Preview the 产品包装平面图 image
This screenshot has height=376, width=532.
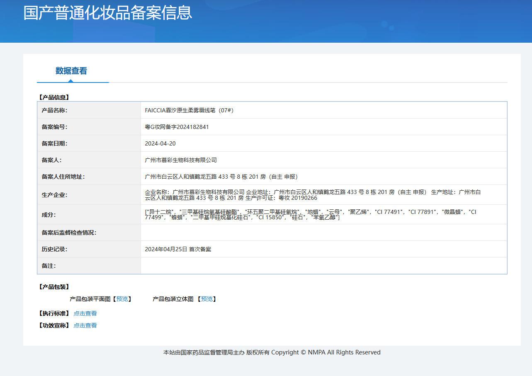122,299
